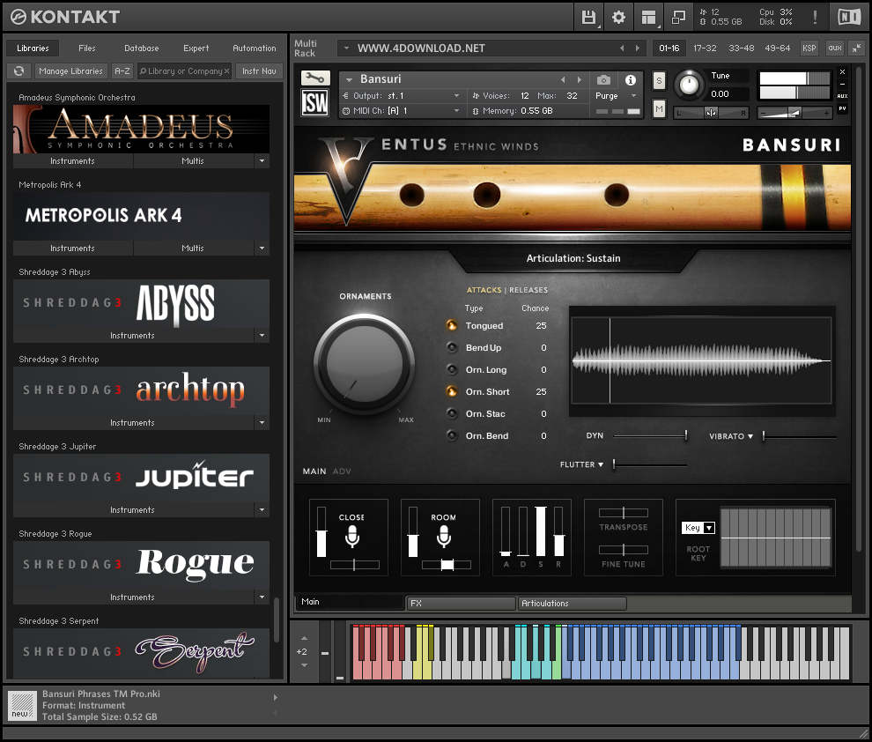
Task: Click the library refresh icon
Action: tap(18, 71)
